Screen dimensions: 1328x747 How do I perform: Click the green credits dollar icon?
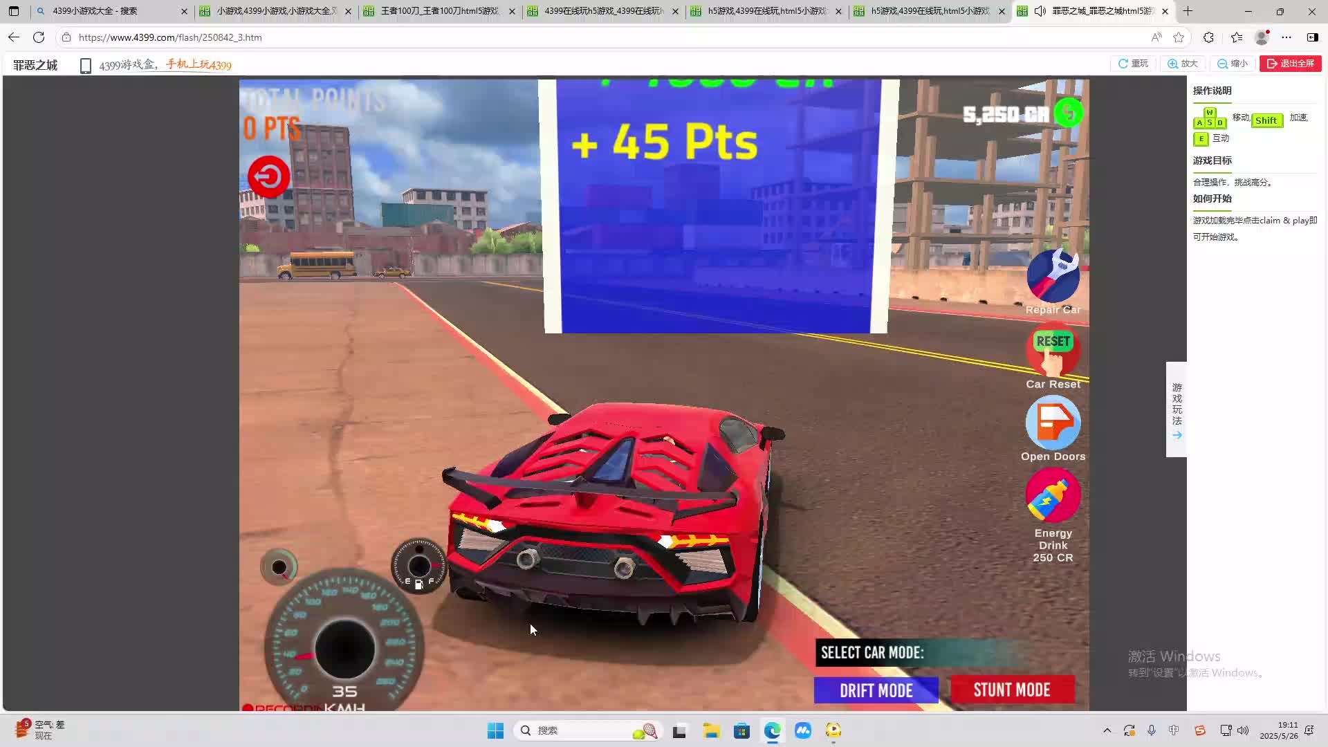point(1069,113)
